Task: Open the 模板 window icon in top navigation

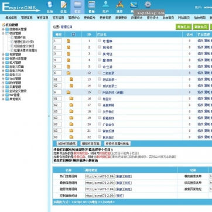Action: pos(91,5)
